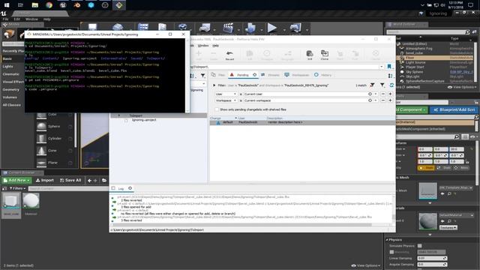Screen dimensions: 480x270
Task: Click the red clear-filter funnel icon in the Pending tab
Action: coord(372,85)
